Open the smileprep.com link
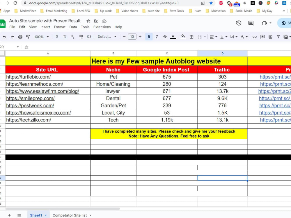 pyautogui.click(x=31, y=98)
